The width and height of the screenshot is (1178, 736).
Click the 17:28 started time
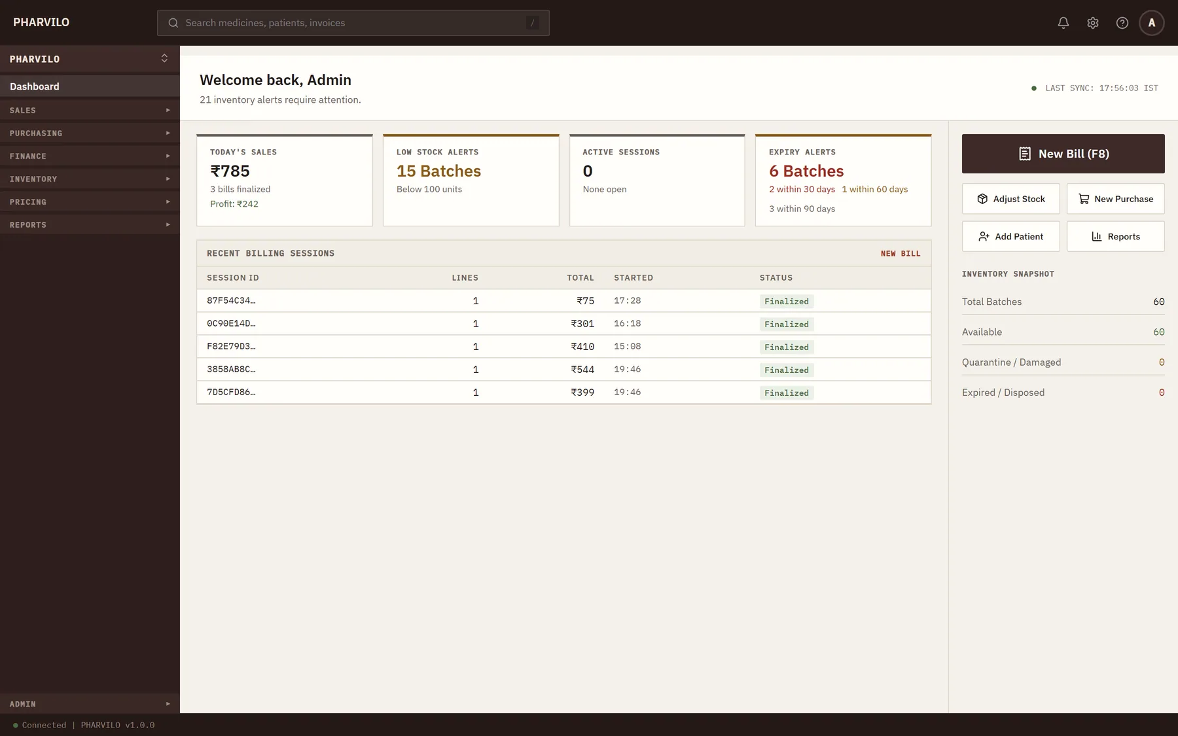[628, 301]
